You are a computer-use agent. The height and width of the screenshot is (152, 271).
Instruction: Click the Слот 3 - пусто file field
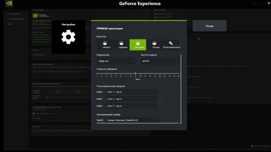click(131, 106)
